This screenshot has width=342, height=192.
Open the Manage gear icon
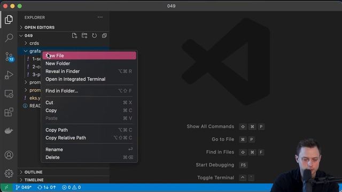[x=9, y=173]
